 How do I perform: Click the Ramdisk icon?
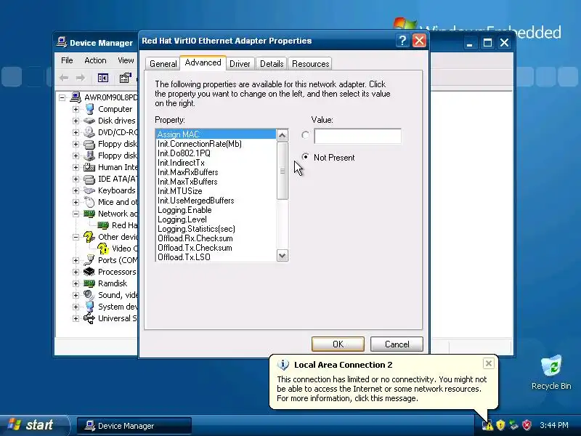click(89, 283)
